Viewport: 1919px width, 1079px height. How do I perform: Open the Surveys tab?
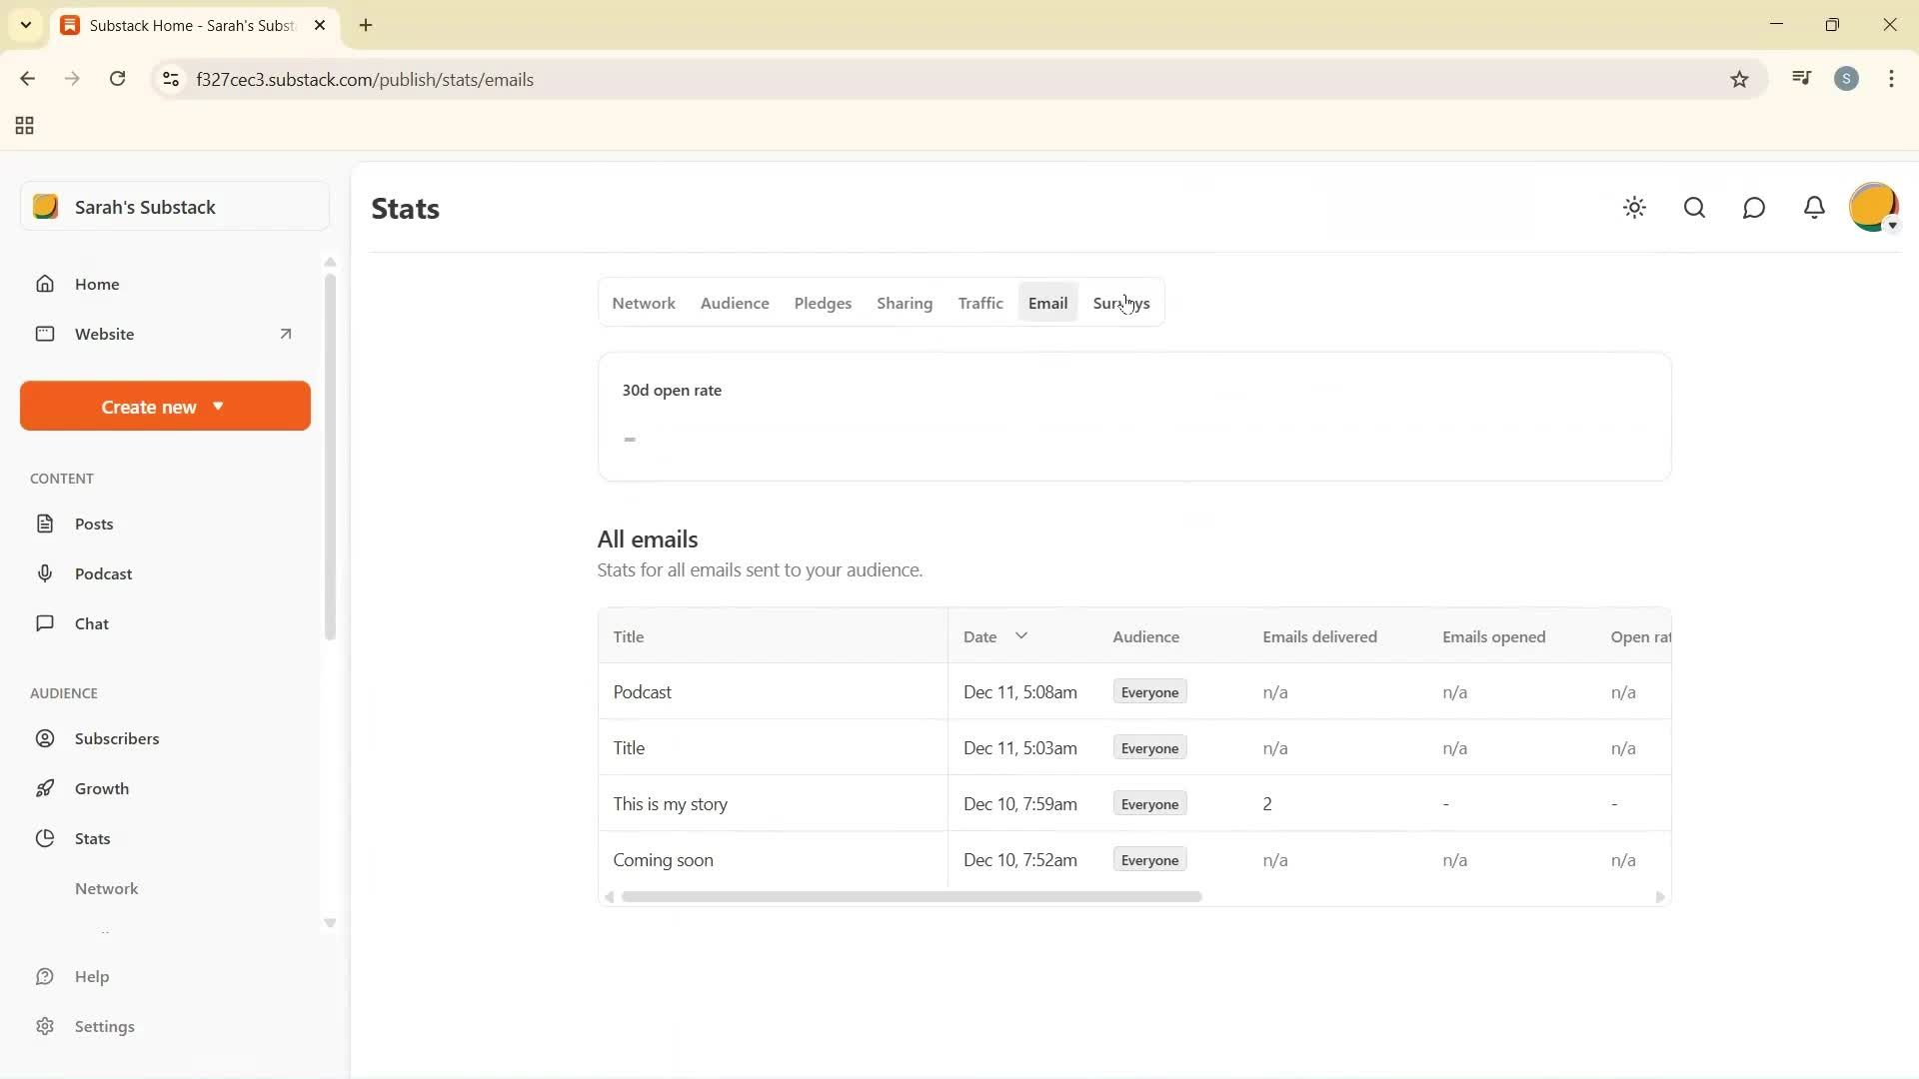coord(1121,303)
